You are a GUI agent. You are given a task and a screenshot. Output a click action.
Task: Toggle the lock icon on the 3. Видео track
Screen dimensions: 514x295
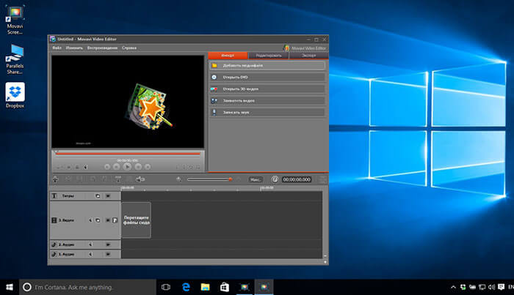click(98, 220)
